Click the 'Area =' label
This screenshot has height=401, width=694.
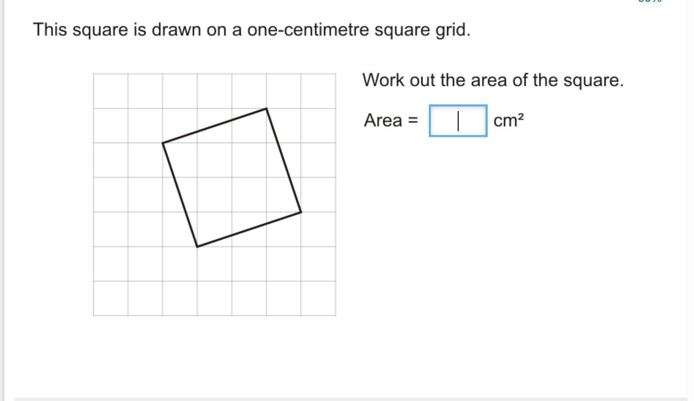391,120
